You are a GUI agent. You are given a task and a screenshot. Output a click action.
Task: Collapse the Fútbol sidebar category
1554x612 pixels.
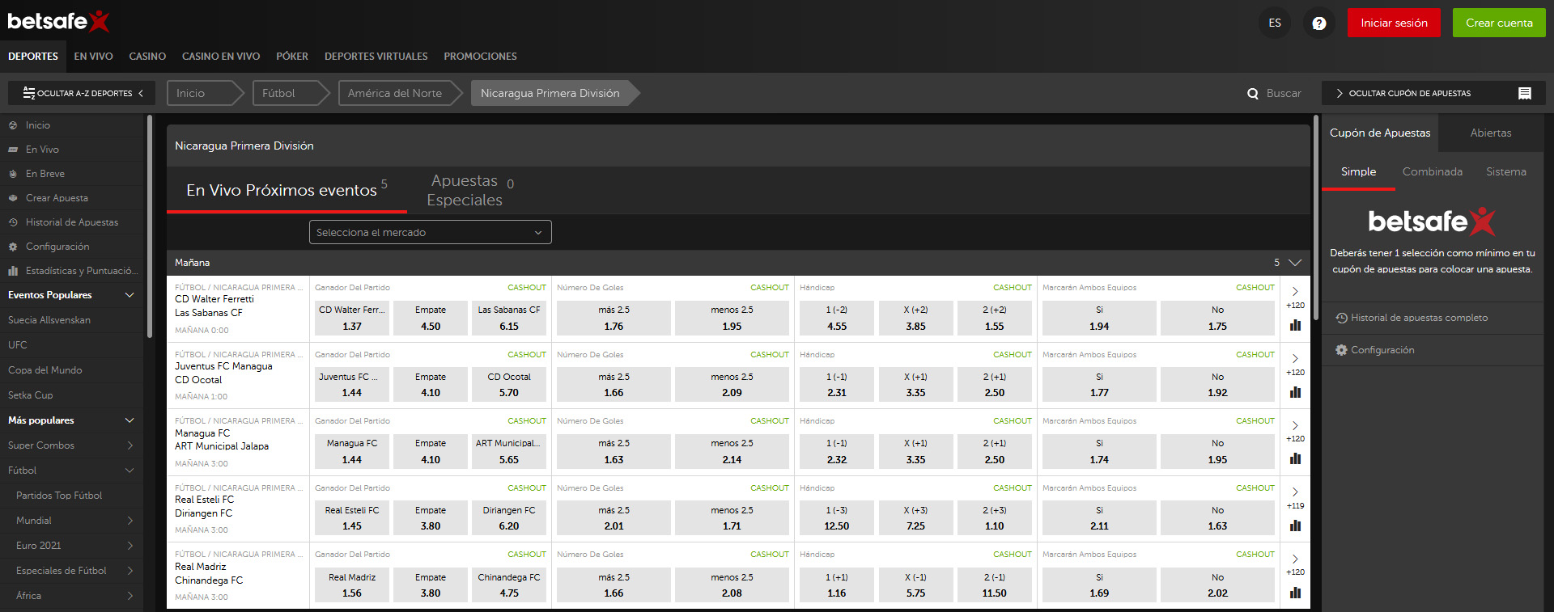pyautogui.click(x=129, y=471)
